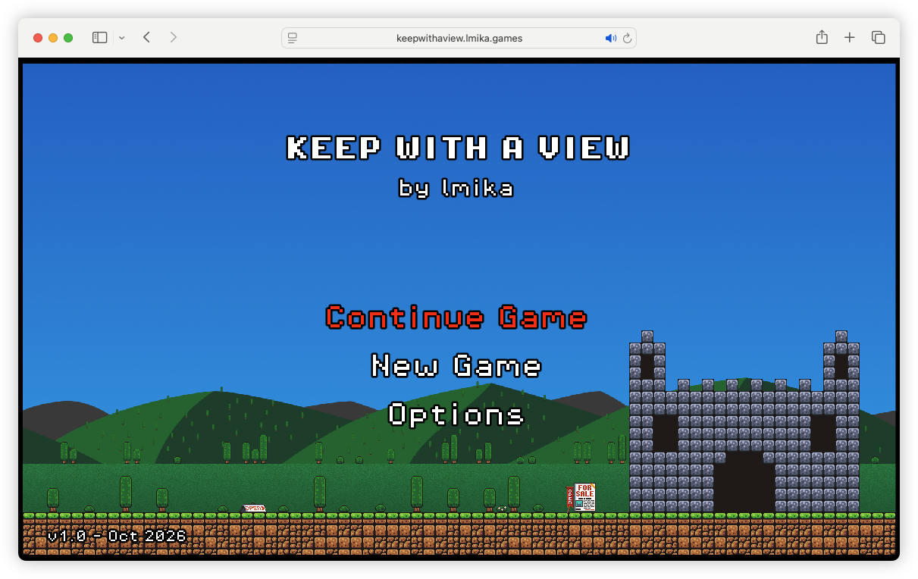Select Continue Game menu option
This screenshot has height=579, width=918.
[x=456, y=318]
